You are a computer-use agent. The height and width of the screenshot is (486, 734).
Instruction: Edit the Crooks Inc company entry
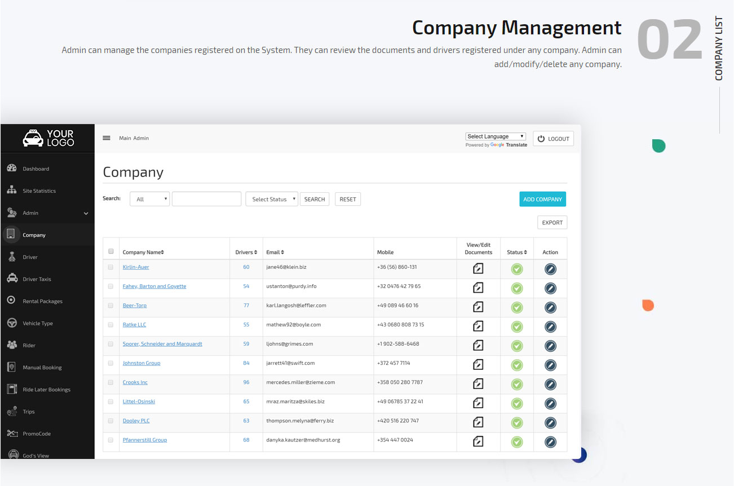click(x=550, y=384)
